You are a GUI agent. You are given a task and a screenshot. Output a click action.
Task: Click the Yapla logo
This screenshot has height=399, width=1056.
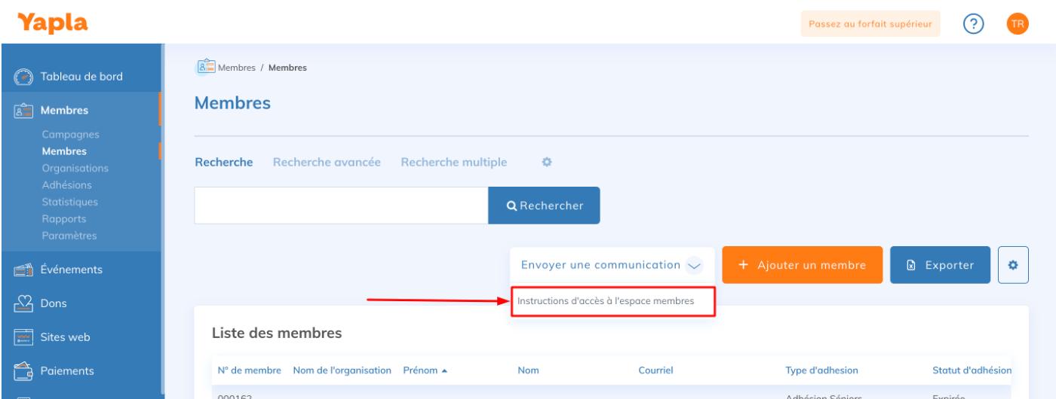pos(52,23)
